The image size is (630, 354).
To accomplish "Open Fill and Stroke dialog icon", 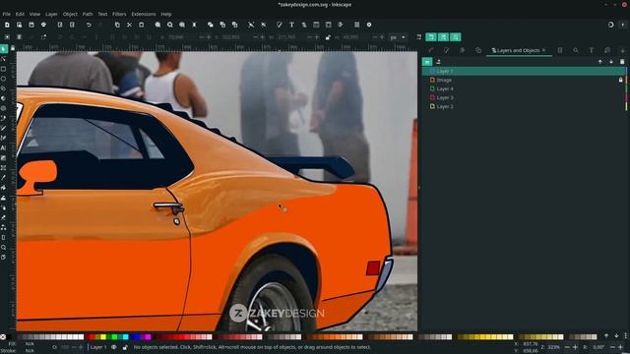I will tap(280, 25).
